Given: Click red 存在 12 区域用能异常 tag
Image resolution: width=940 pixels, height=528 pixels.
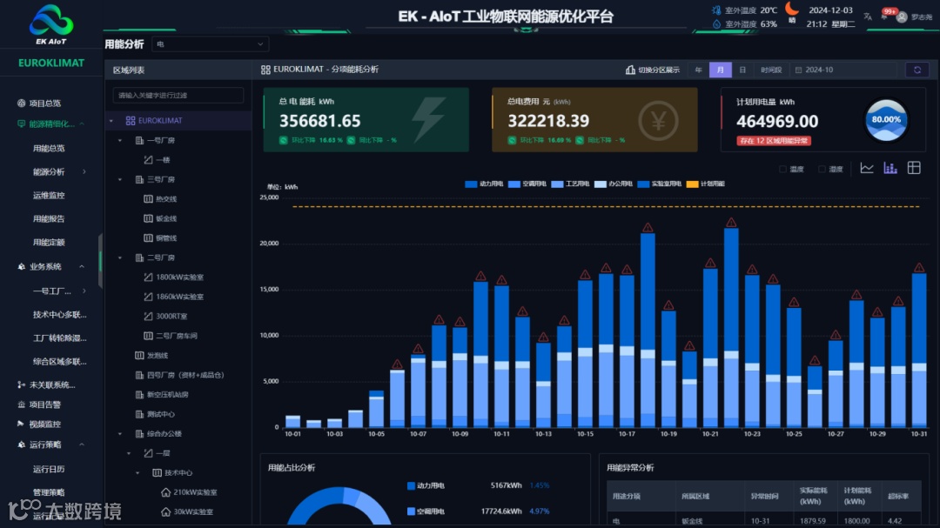Looking at the screenshot, I should [x=774, y=141].
